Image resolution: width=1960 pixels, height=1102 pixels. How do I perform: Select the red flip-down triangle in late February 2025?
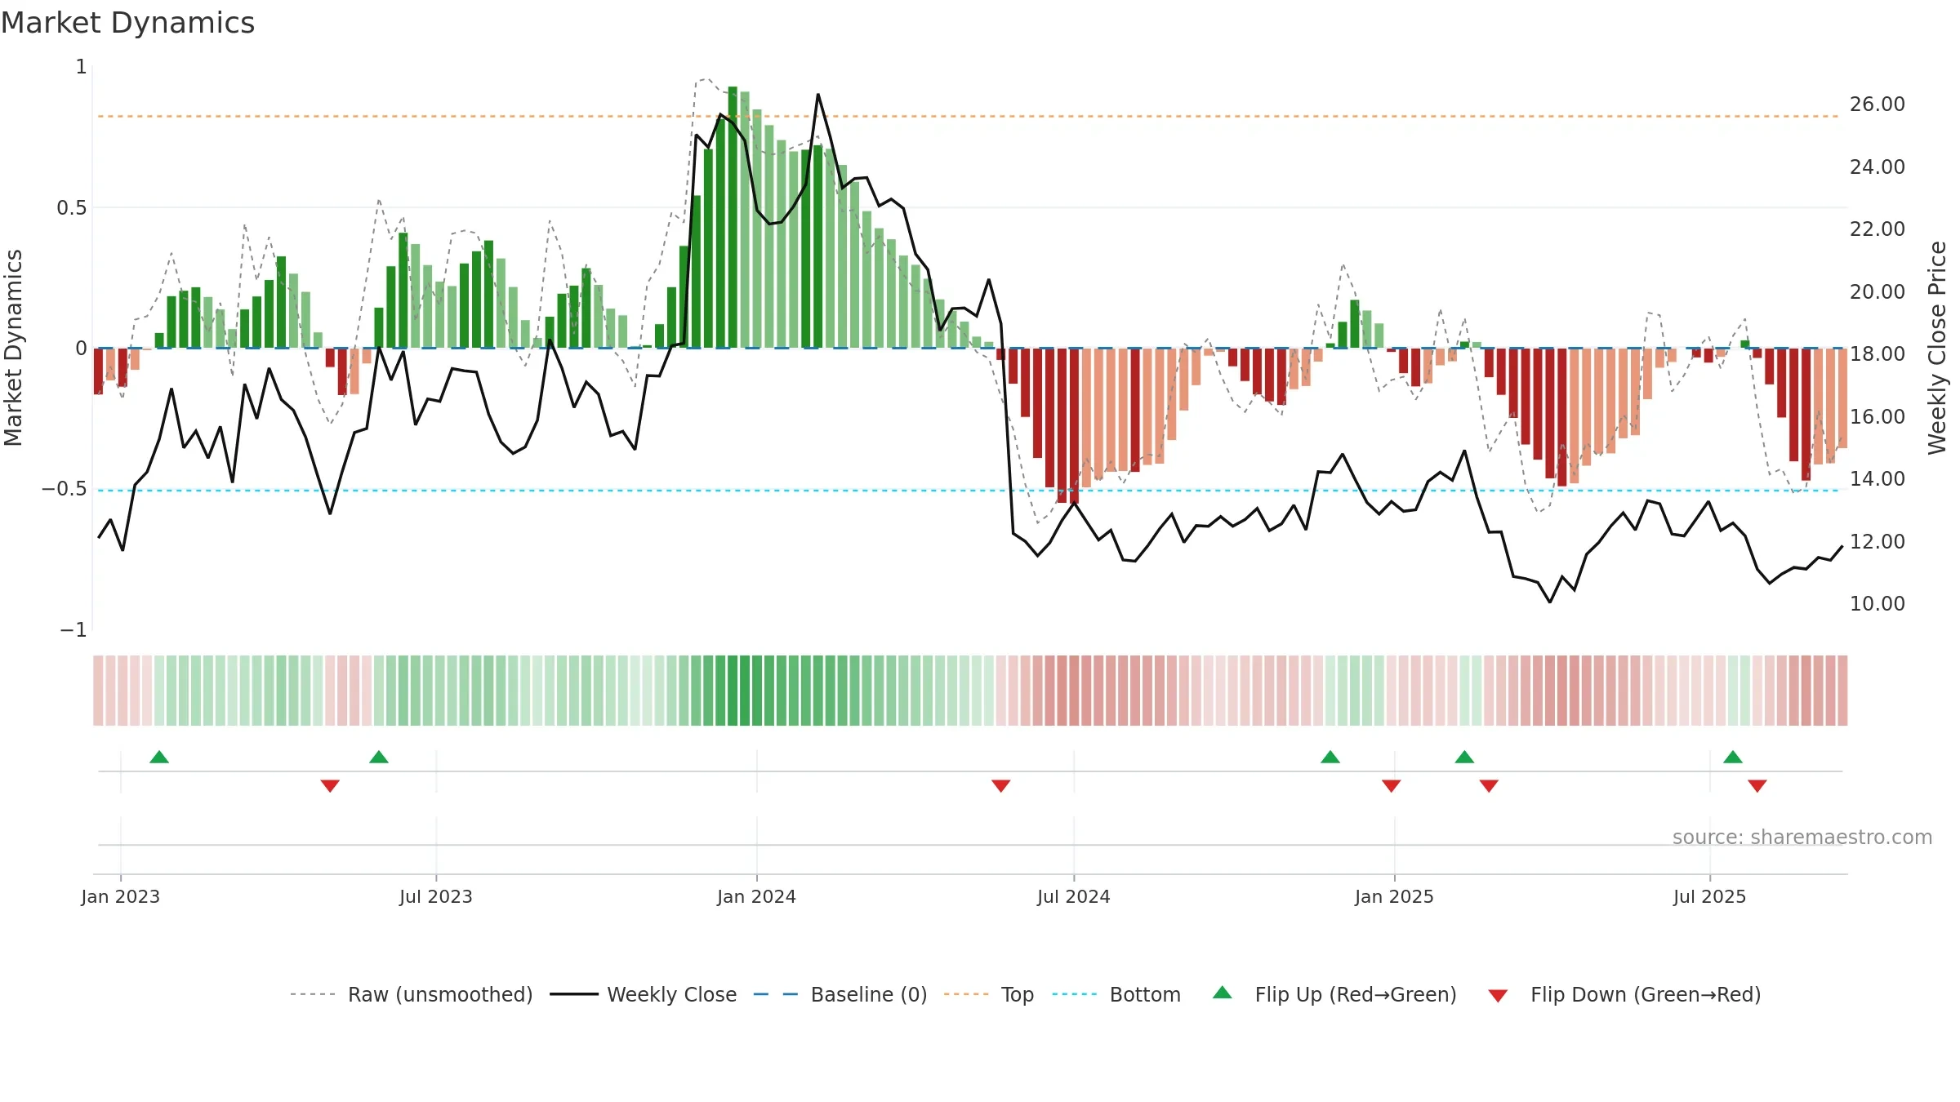click(1489, 785)
